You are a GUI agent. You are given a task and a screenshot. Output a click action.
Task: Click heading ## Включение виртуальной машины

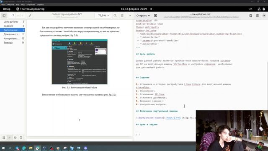coord(157,111)
